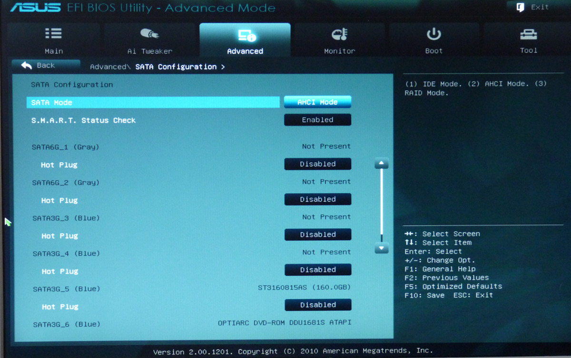Click the Ai Tweaker rocket icon

[x=149, y=34]
